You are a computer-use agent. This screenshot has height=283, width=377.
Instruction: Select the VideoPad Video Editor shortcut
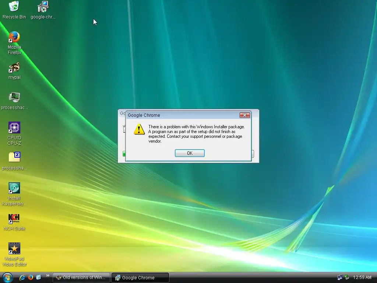click(x=14, y=255)
